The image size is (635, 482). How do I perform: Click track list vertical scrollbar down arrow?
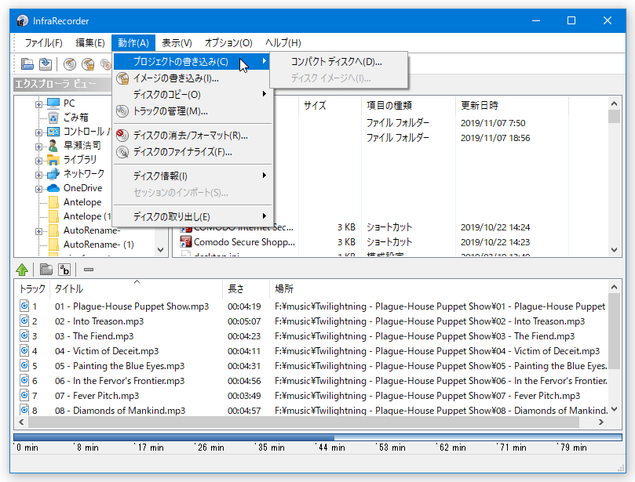(614, 409)
